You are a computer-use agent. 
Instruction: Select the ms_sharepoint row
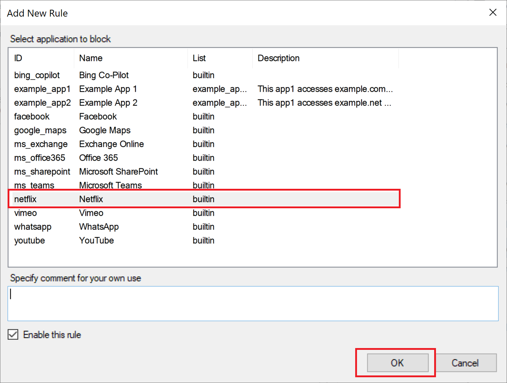(x=206, y=172)
